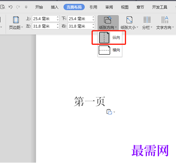
Task: Click the 纸张大小 paper size icon
Action: point(129,20)
